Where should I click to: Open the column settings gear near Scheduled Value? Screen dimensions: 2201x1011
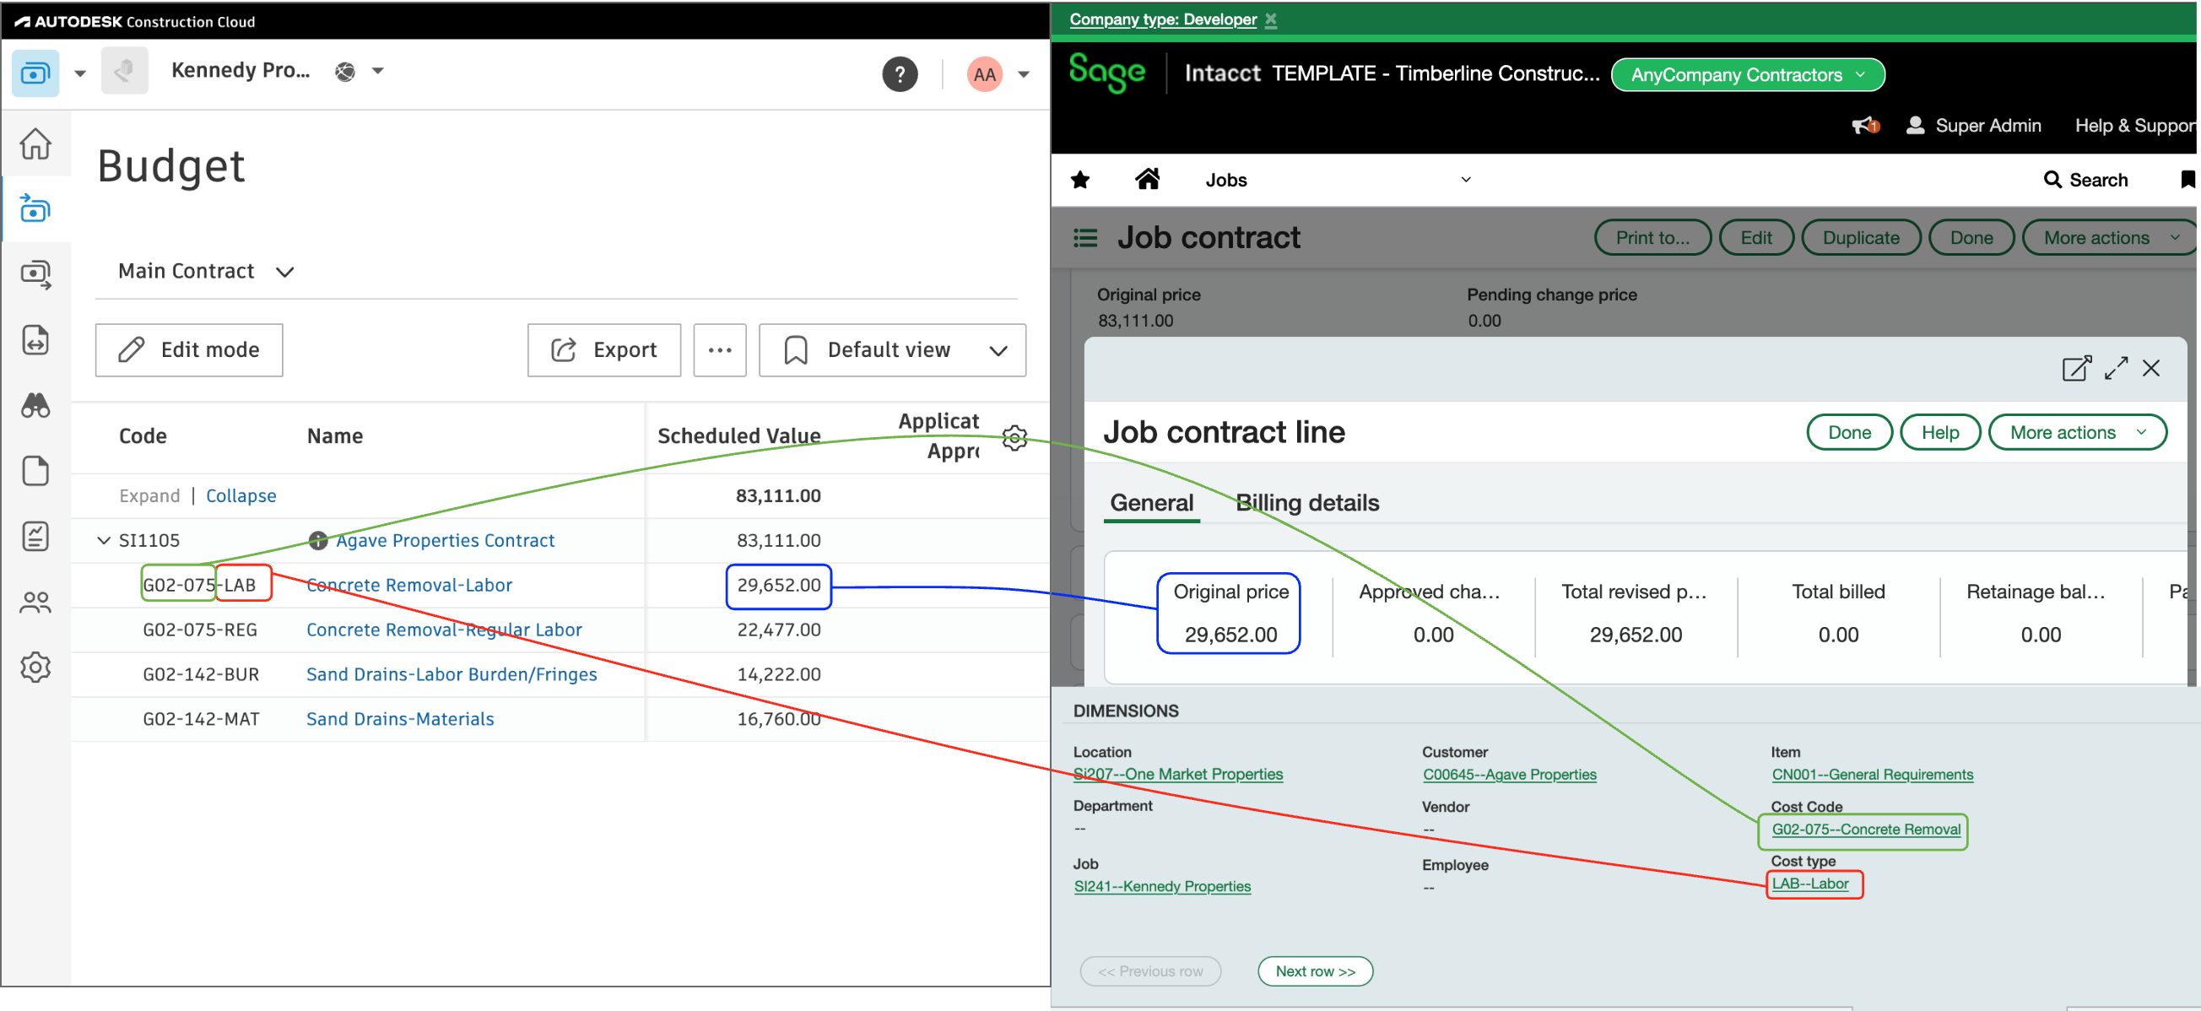[1014, 439]
